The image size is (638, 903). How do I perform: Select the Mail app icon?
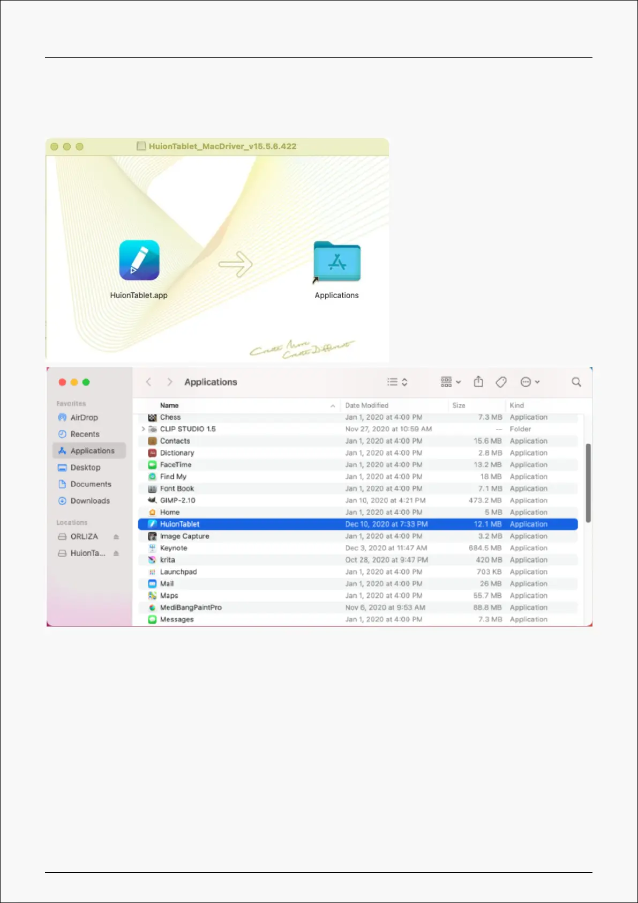click(x=152, y=584)
